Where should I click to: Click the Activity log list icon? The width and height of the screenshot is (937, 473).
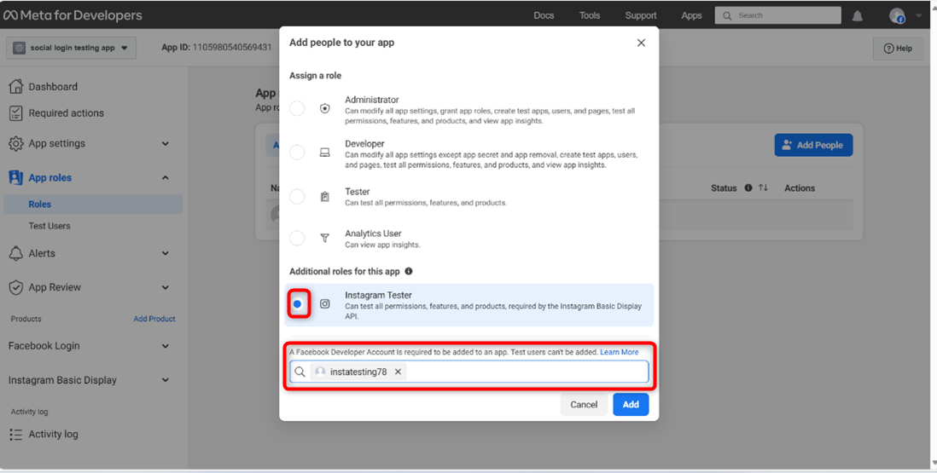pyautogui.click(x=16, y=435)
